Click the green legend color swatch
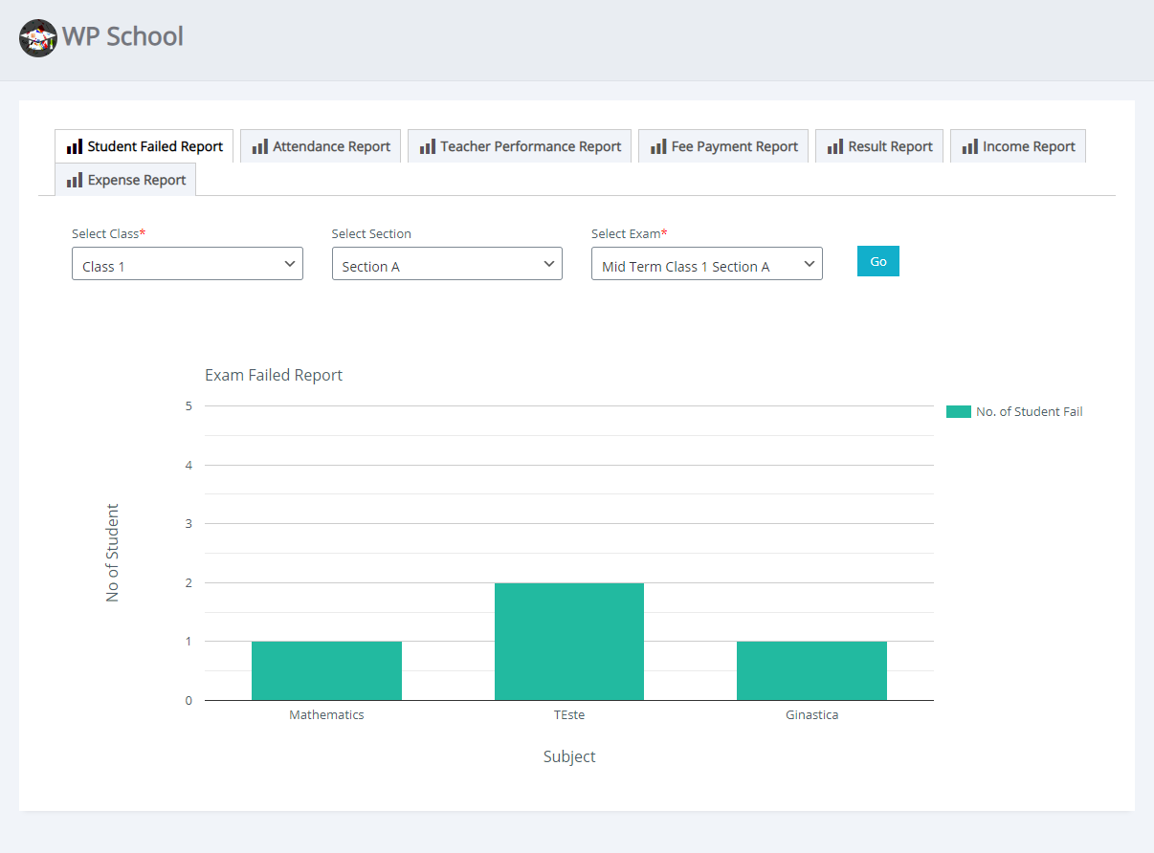The height and width of the screenshot is (853, 1154). pos(958,412)
